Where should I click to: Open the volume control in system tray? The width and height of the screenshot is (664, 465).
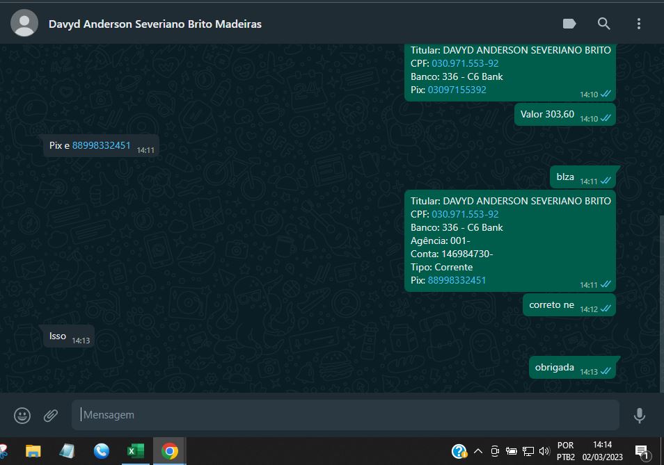pyautogui.click(x=544, y=451)
